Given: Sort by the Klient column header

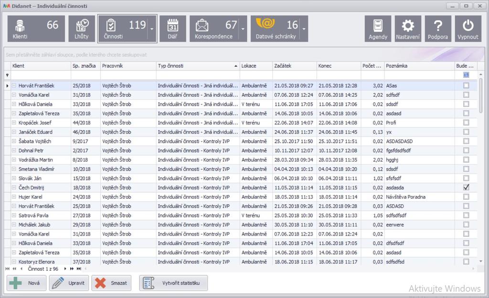Looking at the screenshot, I should [x=41, y=66].
